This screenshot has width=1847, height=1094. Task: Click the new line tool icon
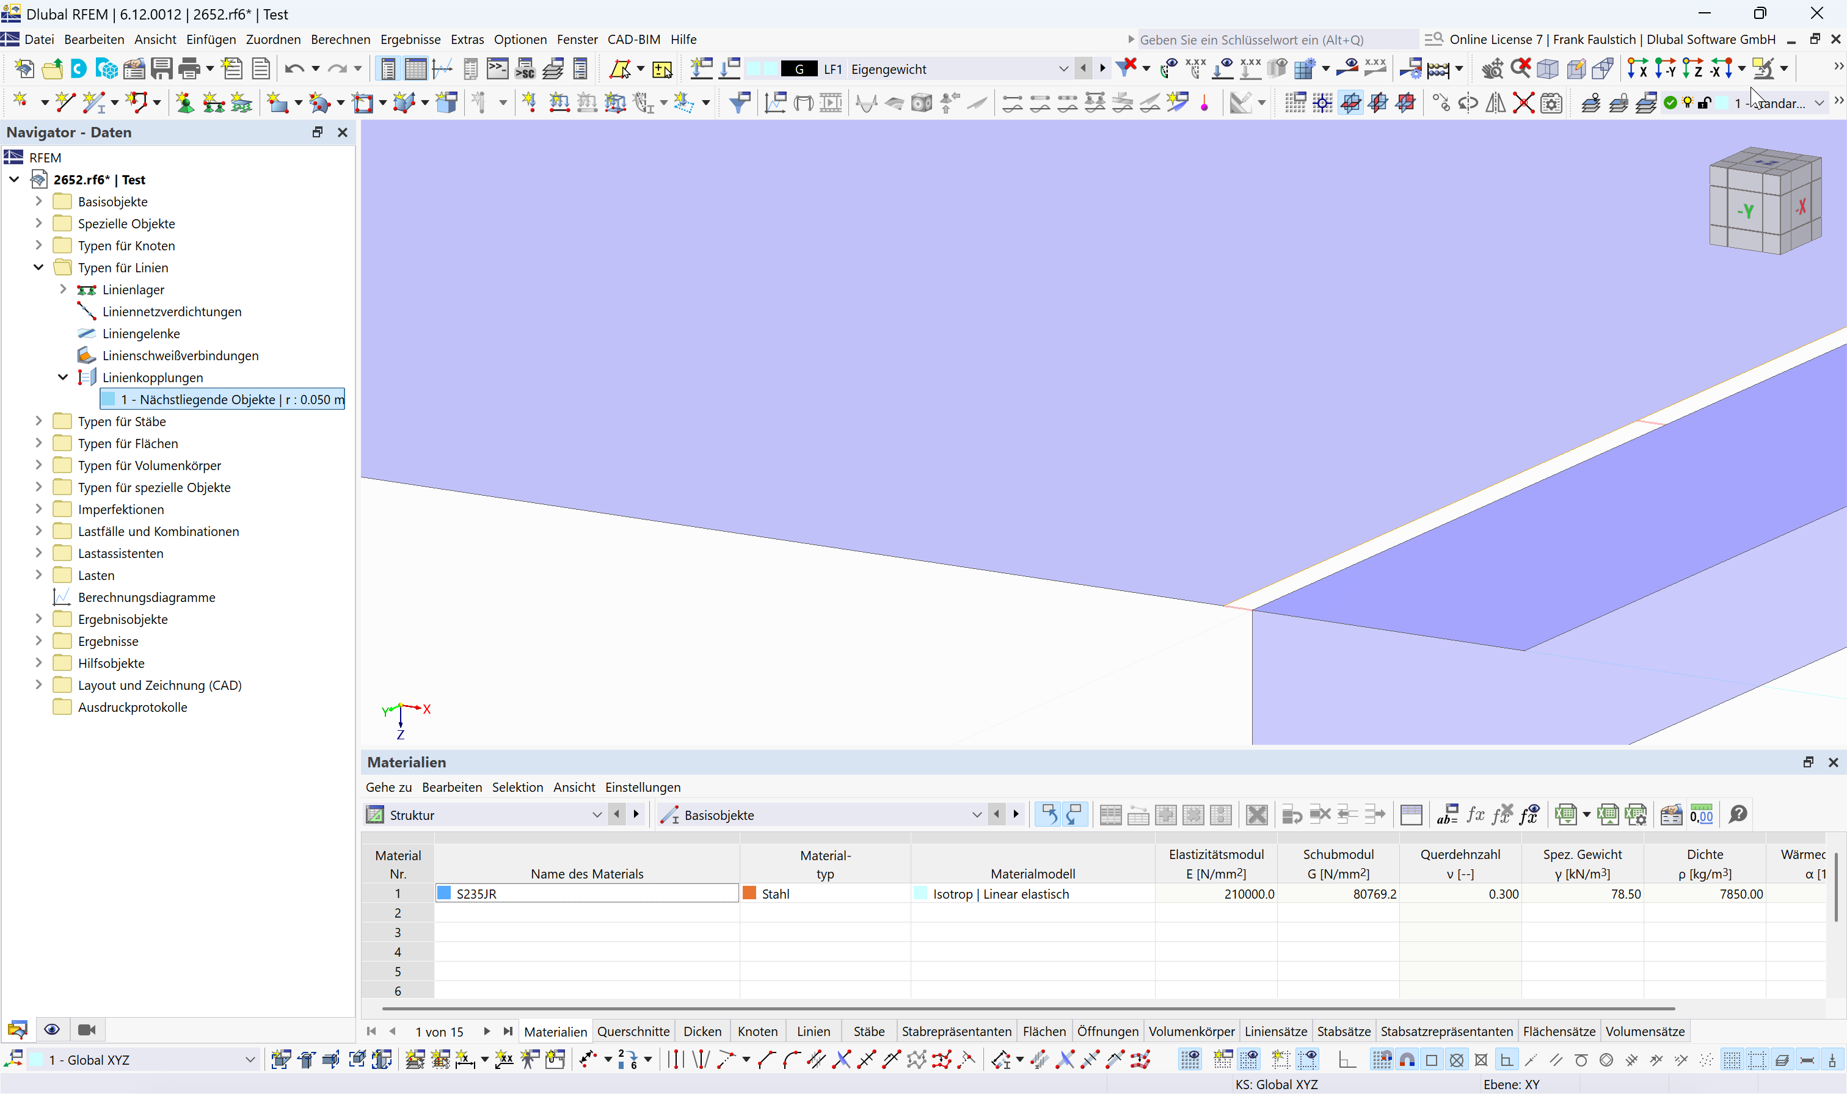[65, 103]
